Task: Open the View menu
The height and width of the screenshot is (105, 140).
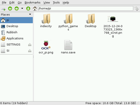Action: (47, 2)
